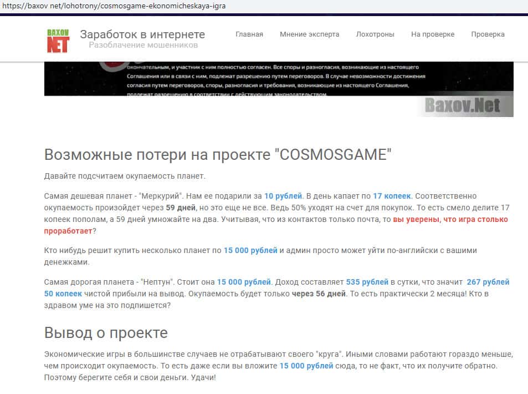Click the highlighted 535 рублей text
The height and width of the screenshot is (394, 528).
pyautogui.click(x=367, y=282)
